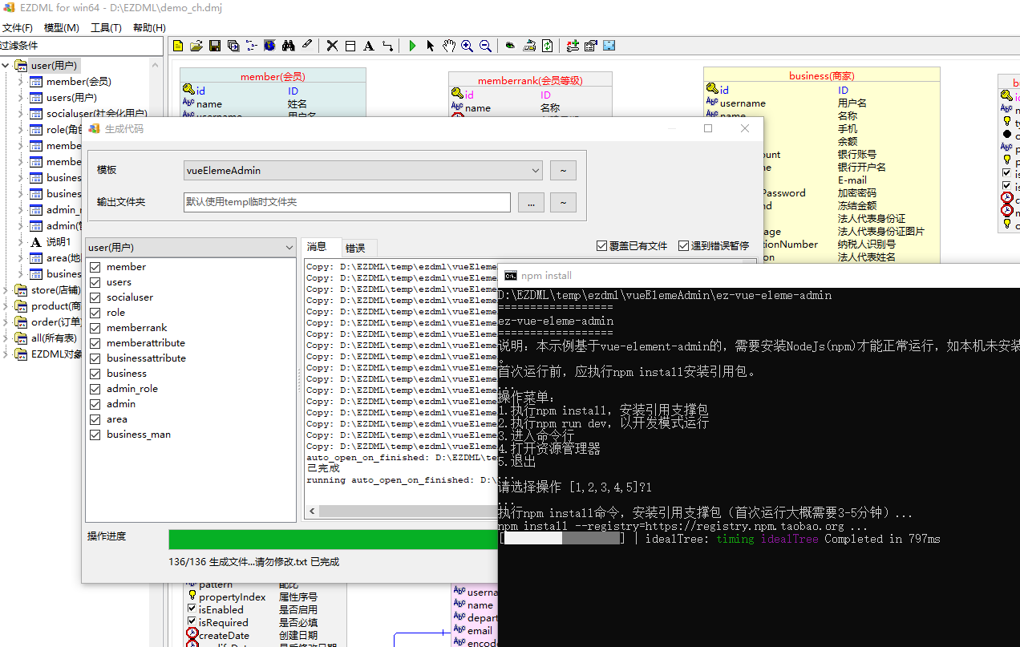Toggle the 覆盖已有文件 checkbox

click(600, 245)
